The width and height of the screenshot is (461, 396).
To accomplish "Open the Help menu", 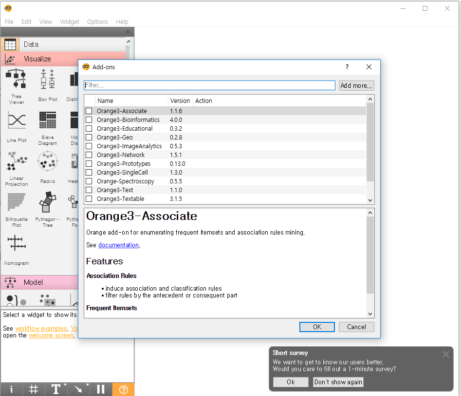I will 122,22.
